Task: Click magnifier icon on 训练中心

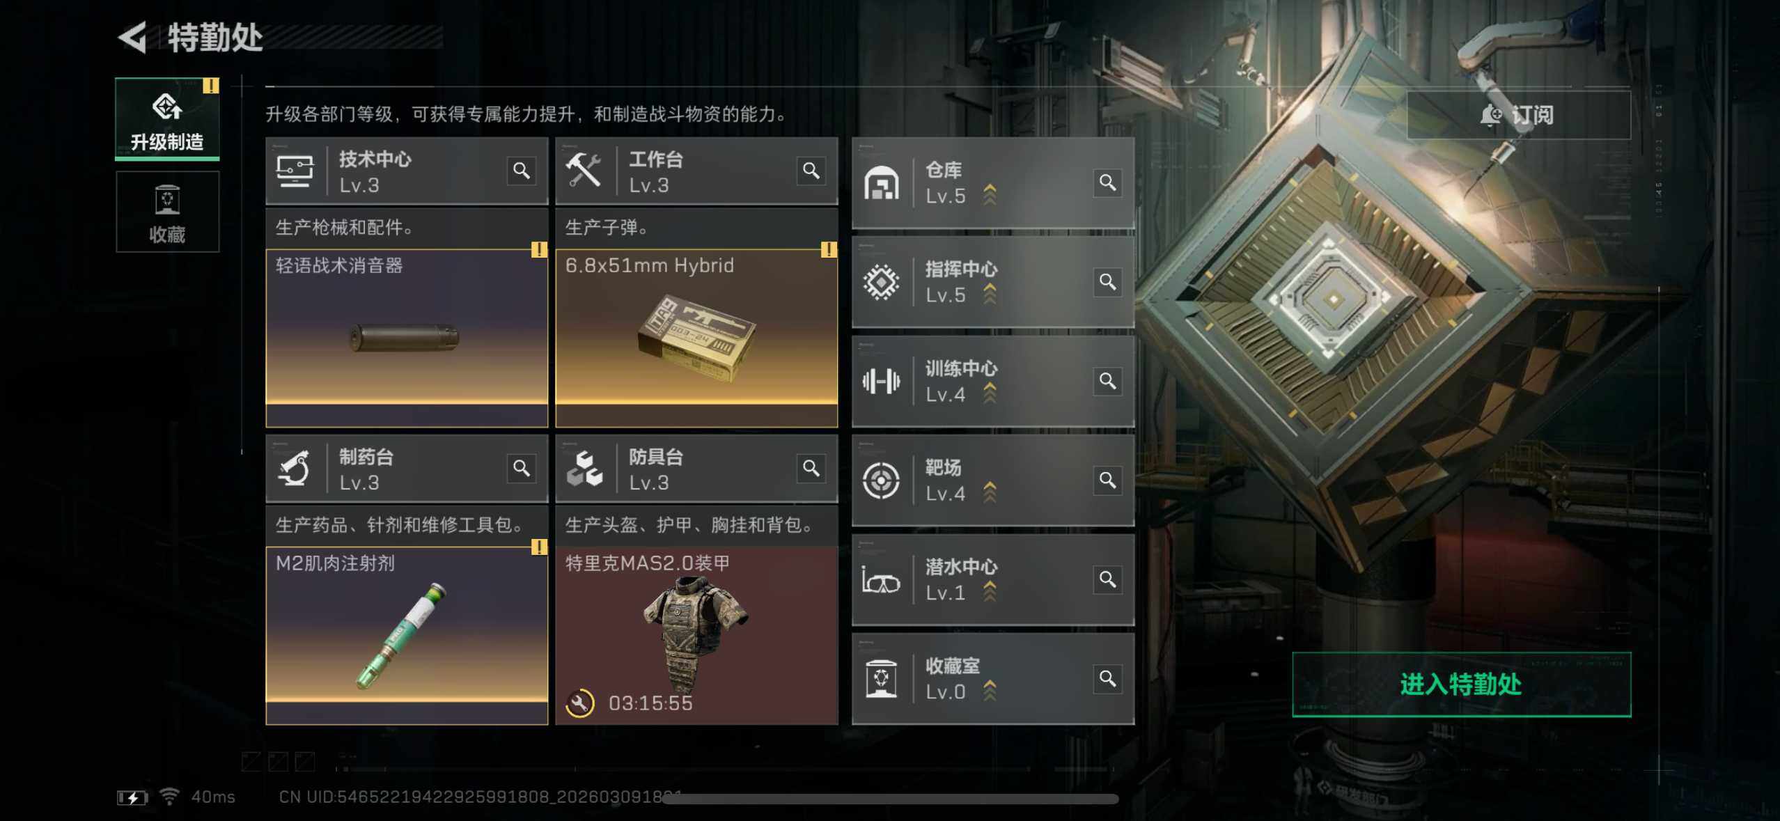Action: tap(1107, 381)
